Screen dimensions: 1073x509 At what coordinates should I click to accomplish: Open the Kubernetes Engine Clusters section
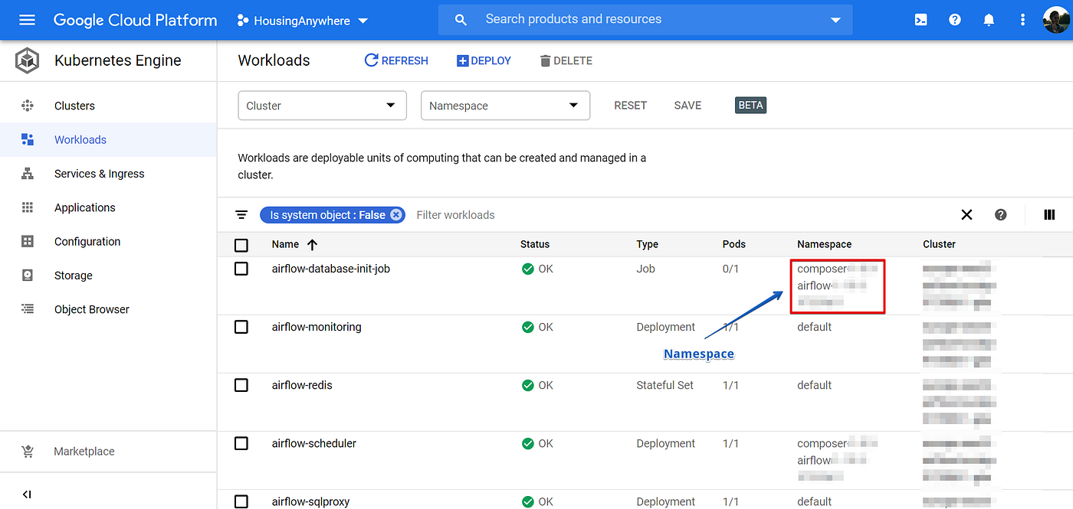(74, 106)
